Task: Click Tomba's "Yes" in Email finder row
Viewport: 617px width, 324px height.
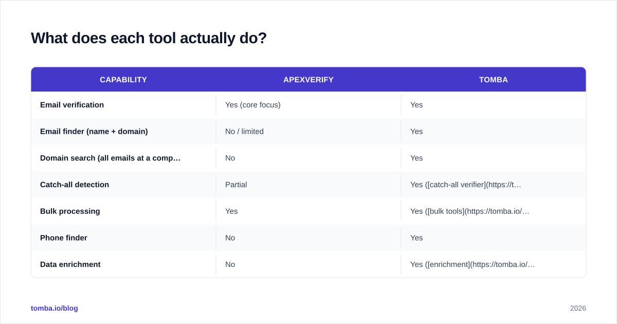Action: pyautogui.click(x=416, y=132)
